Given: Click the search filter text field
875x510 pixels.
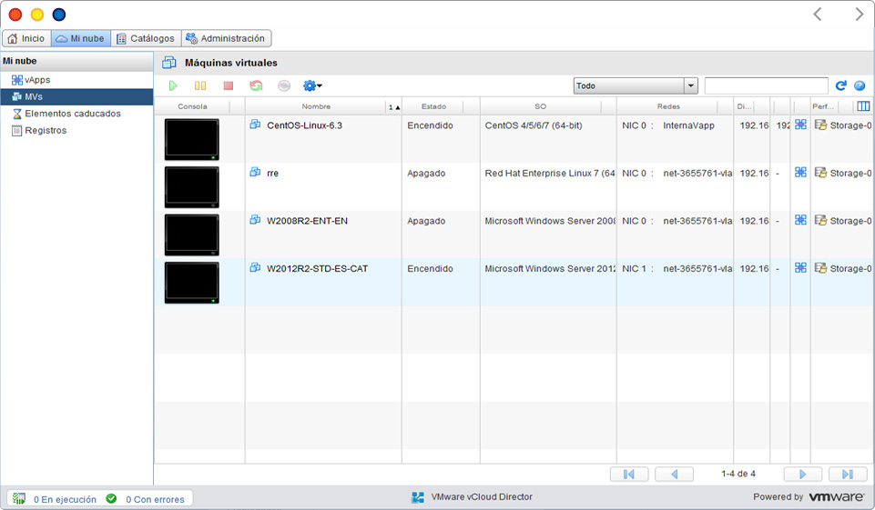Looking at the screenshot, I should (766, 85).
